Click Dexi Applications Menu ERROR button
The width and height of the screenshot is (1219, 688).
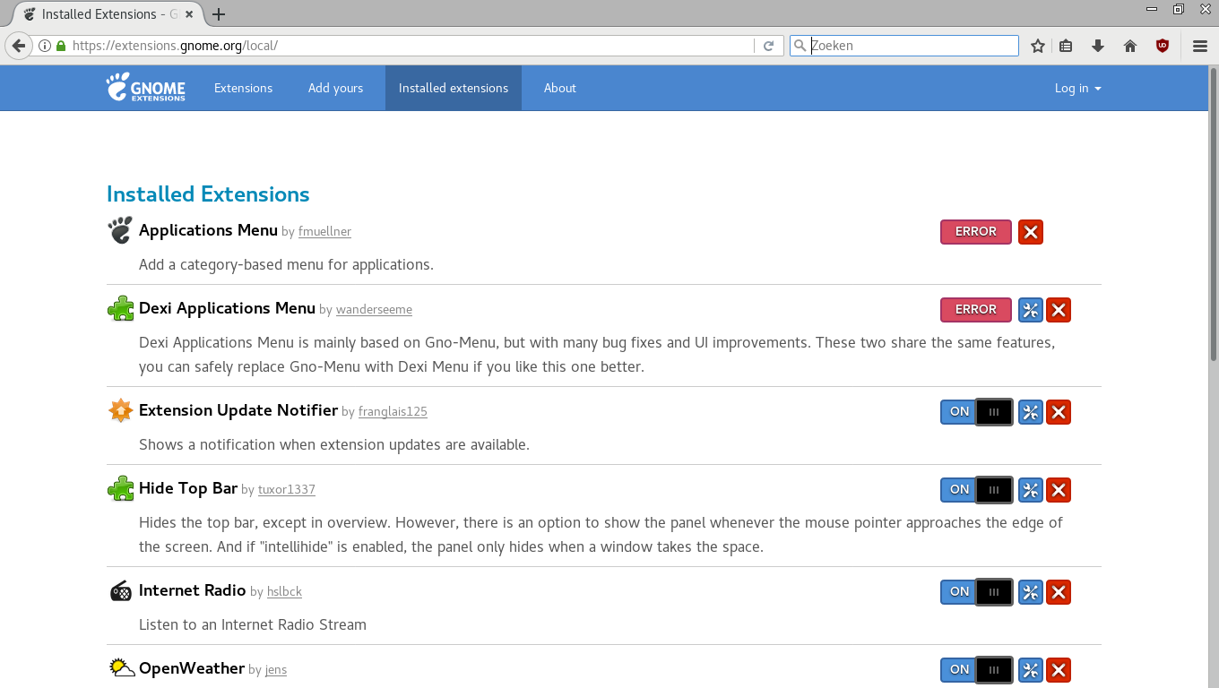click(975, 310)
